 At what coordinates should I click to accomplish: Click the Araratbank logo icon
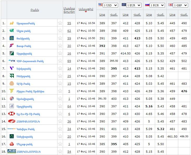(12, 23)
